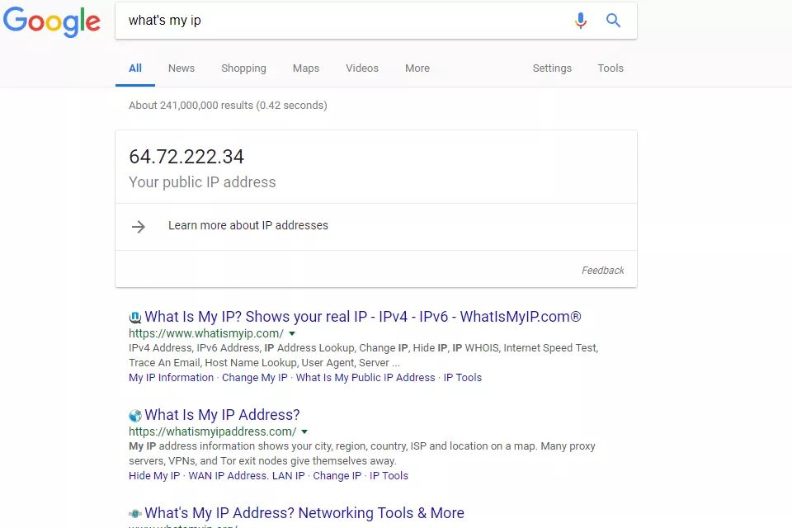The height and width of the screenshot is (528, 792).
Task: Click the favicon beside Networking Tools & More result
Action: (x=134, y=513)
